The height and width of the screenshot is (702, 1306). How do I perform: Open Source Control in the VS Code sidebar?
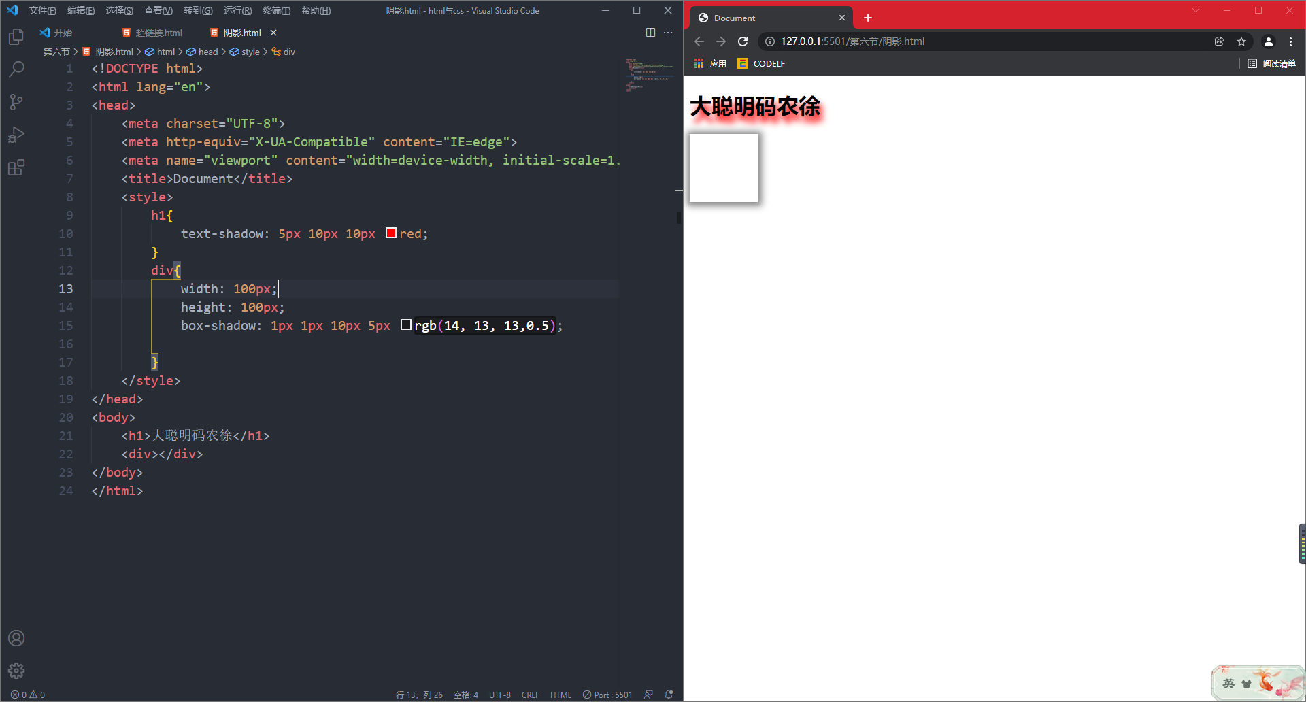pos(16,102)
